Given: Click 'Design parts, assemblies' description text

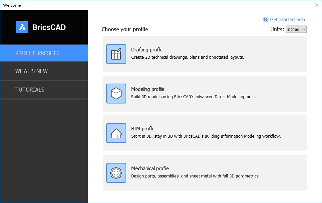Looking at the screenshot, I should (x=195, y=176).
